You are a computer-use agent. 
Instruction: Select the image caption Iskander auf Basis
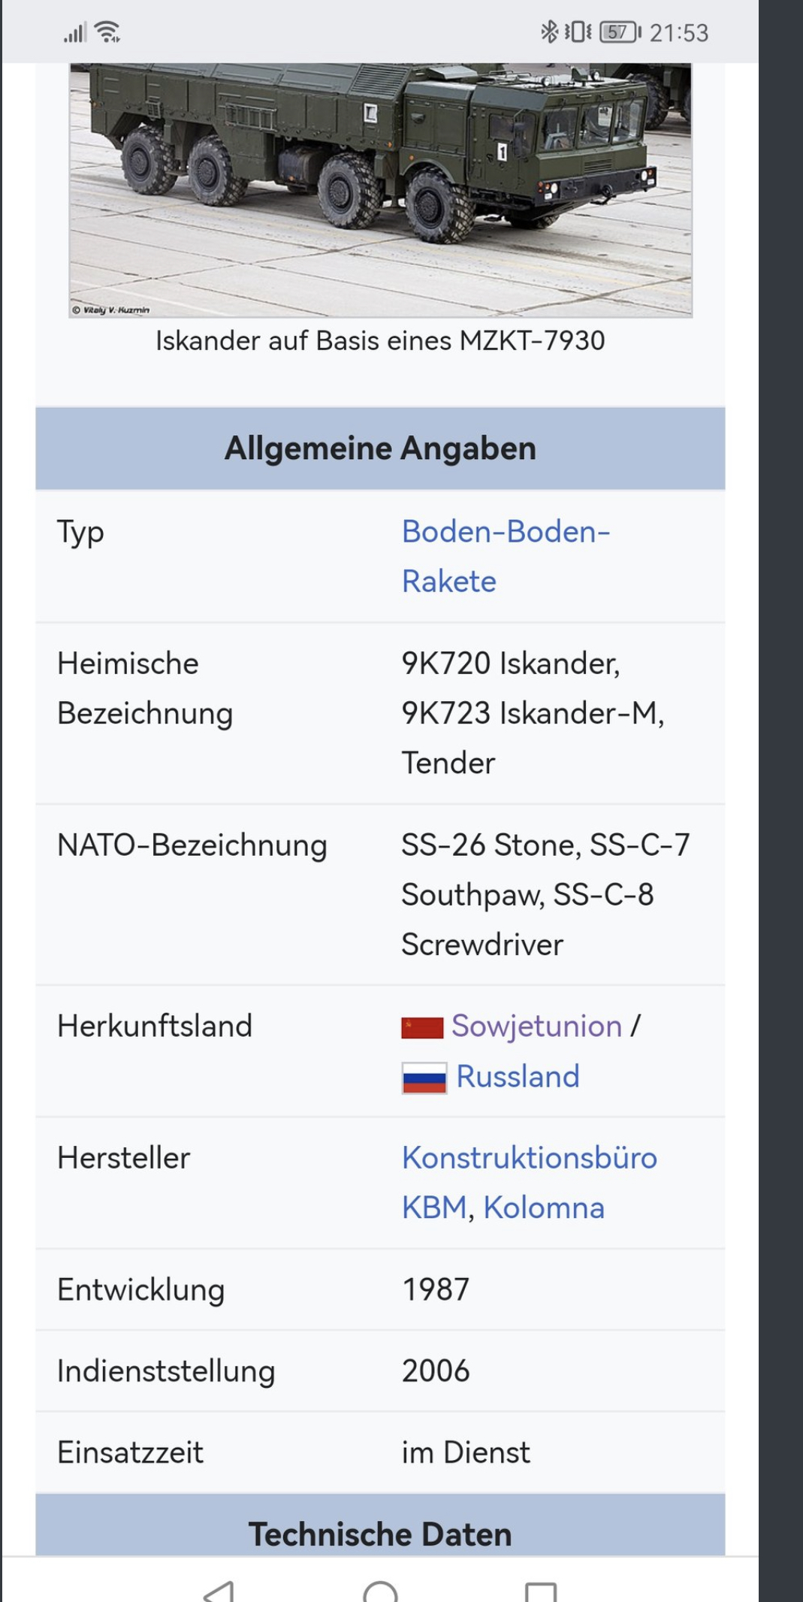coord(380,340)
